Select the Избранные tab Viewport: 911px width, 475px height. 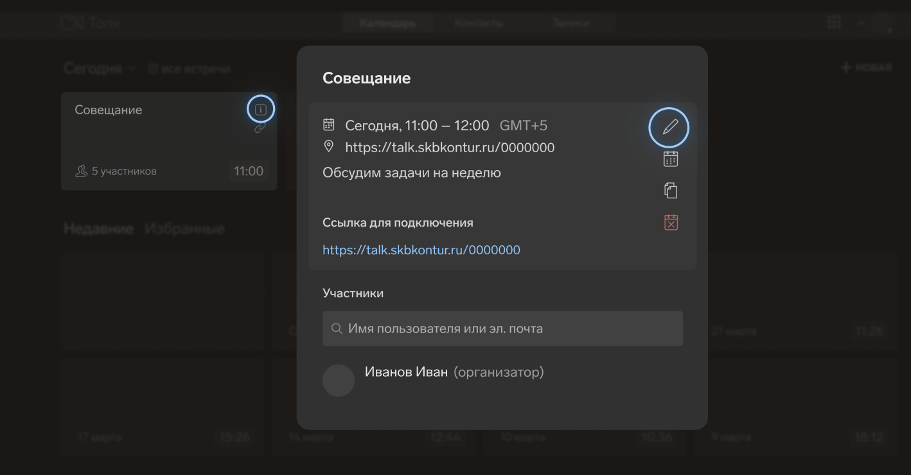point(184,229)
